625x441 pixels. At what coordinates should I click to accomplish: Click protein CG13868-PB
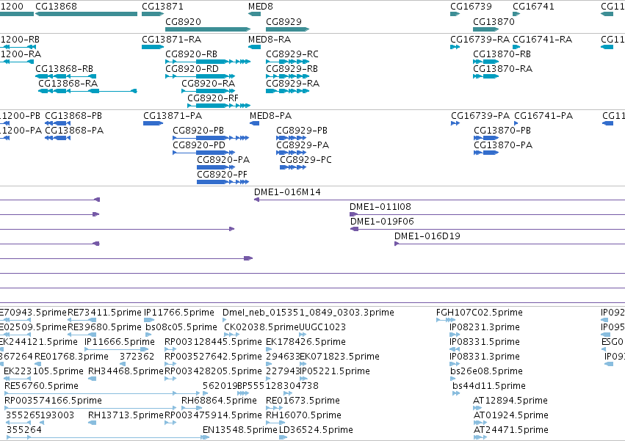73,116
